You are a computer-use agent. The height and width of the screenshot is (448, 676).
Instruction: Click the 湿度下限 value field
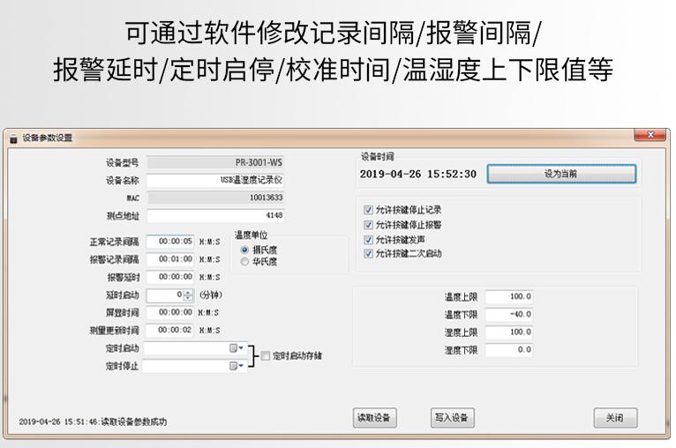(509, 350)
